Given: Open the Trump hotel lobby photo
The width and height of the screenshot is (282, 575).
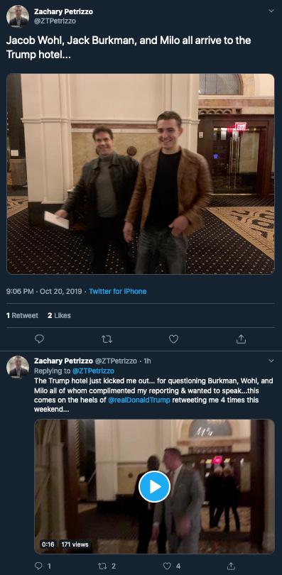Looking at the screenshot, I should click(x=141, y=174).
